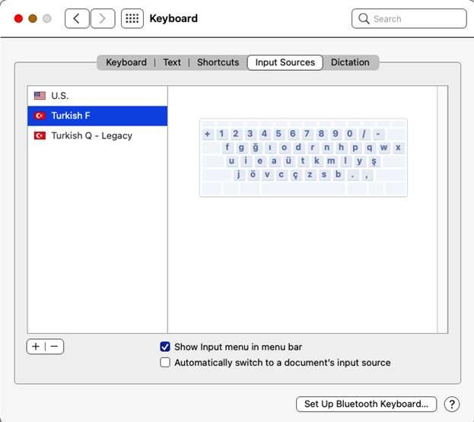Switch to the Text tab

click(x=172, y=62)
